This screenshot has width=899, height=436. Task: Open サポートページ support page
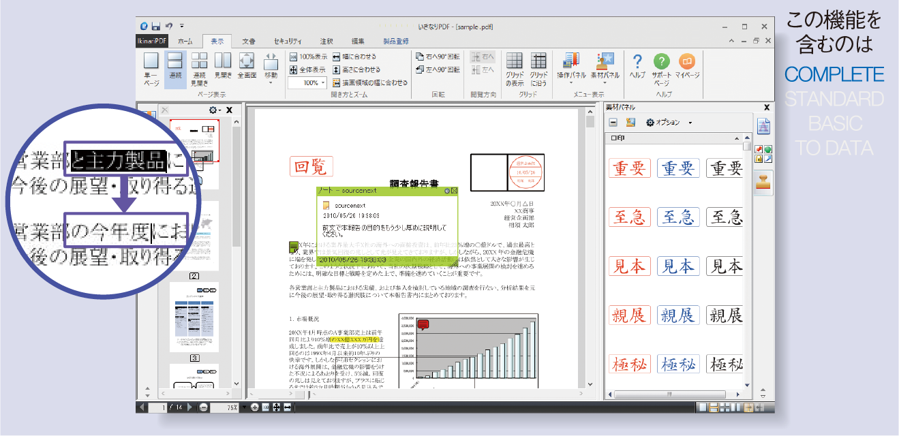(661, 69)
